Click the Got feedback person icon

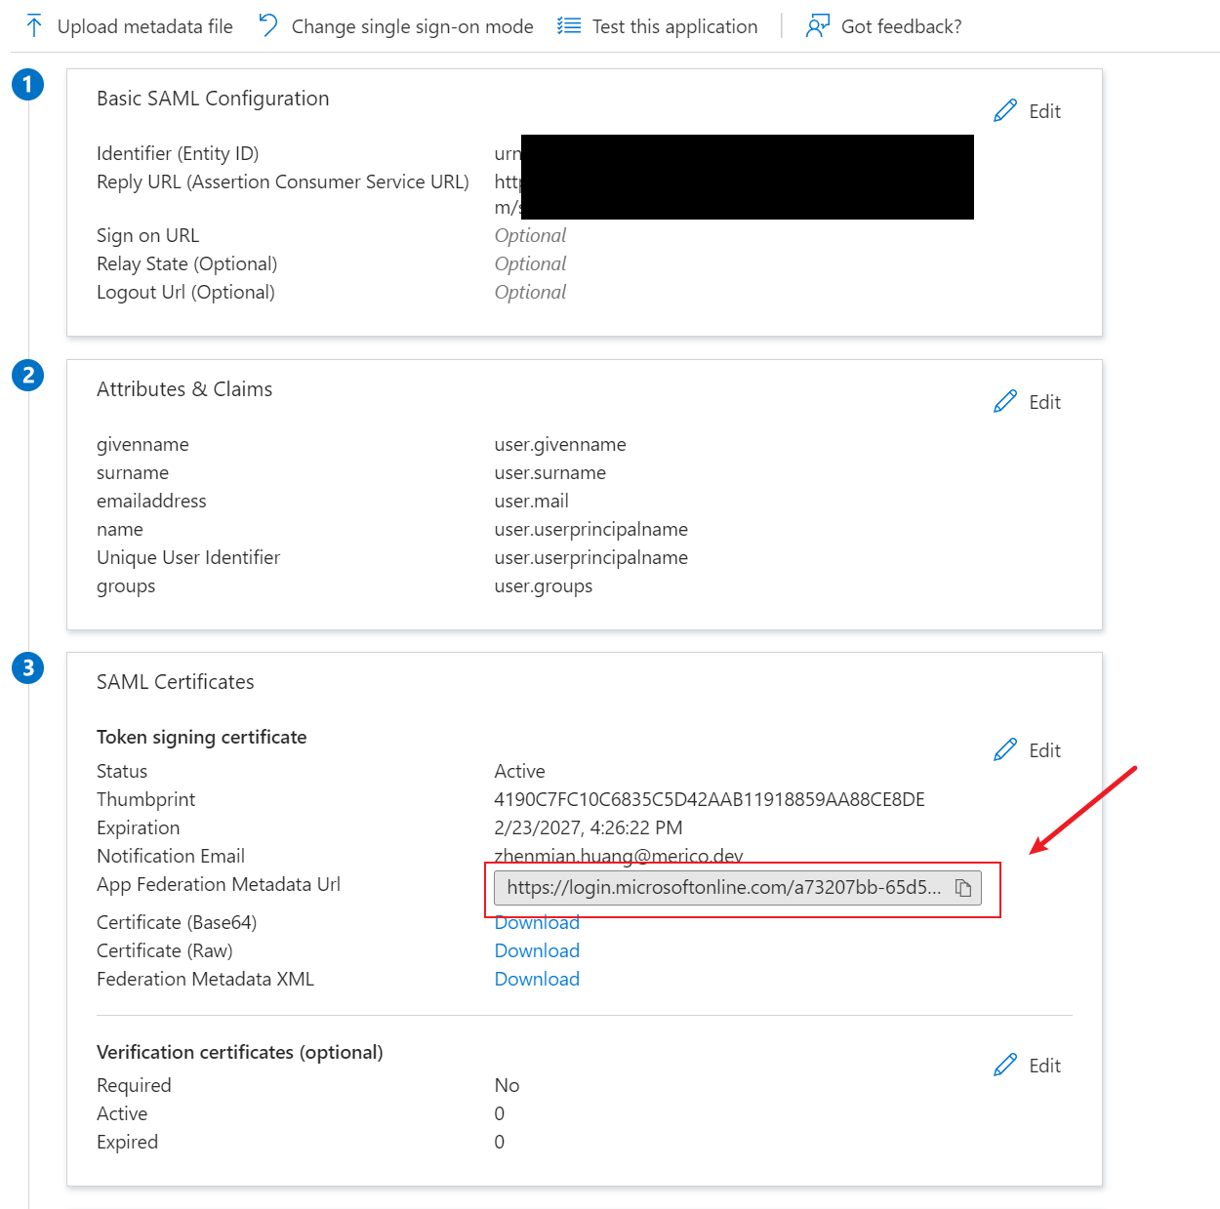pos(817,26)
